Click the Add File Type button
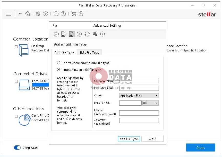The image size is (222, 157). (x=129, y=139)
